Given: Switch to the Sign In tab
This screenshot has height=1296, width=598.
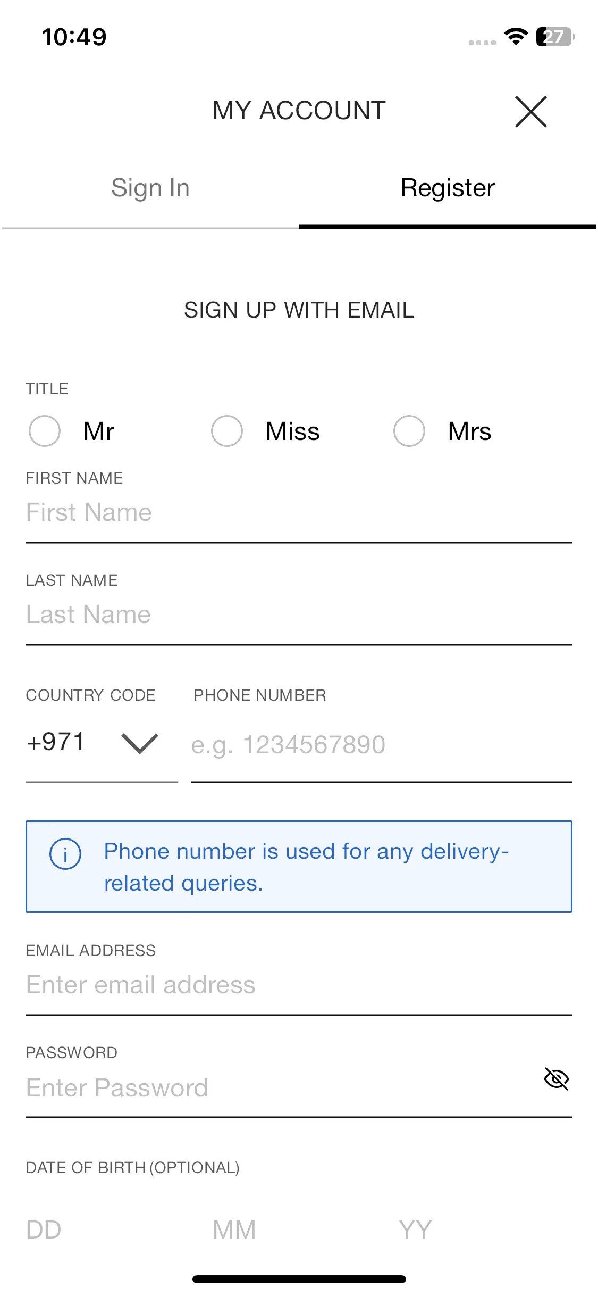Looking at the screenshot, I should (x=150, y=188).
